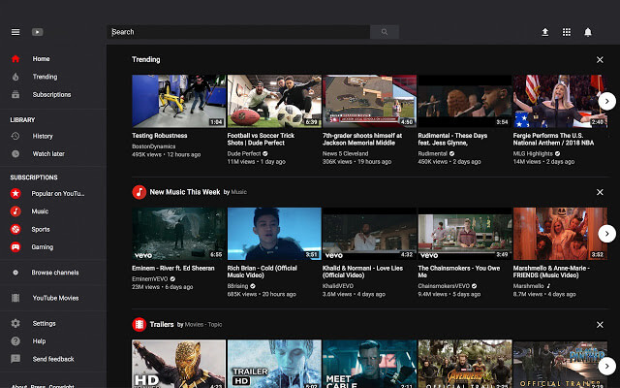620x388 pixels.
Task: Open Eminem River video thumbnail
Action: pyautogui.click(x=178, y=234)
